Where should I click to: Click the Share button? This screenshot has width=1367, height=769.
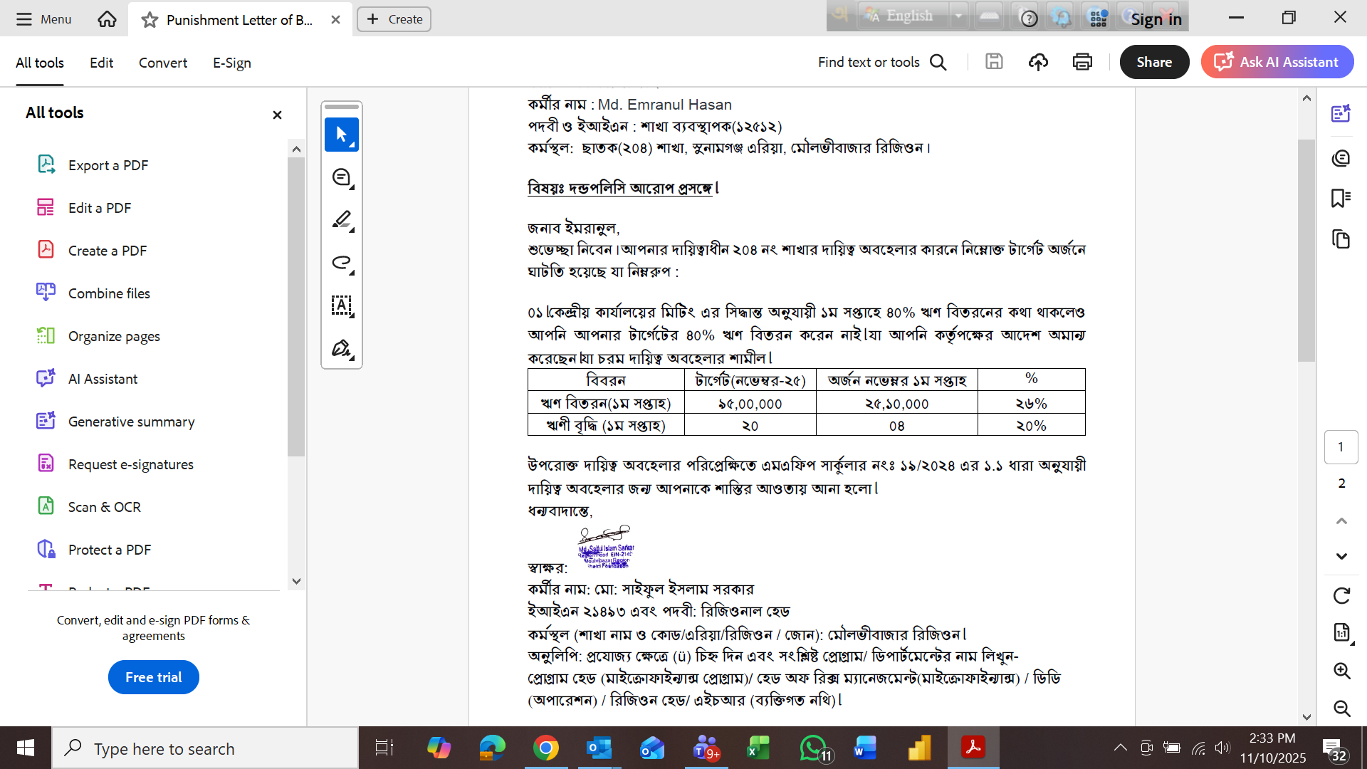(x=1153, y=62)
